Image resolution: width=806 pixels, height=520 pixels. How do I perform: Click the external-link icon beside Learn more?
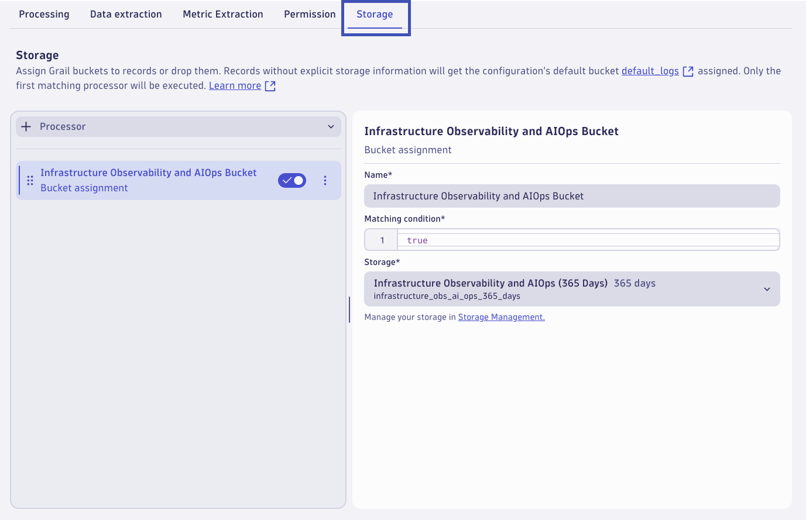coord(270,86)
